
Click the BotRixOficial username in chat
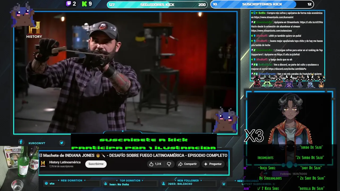pyautogui.click(x=265, y=65)
